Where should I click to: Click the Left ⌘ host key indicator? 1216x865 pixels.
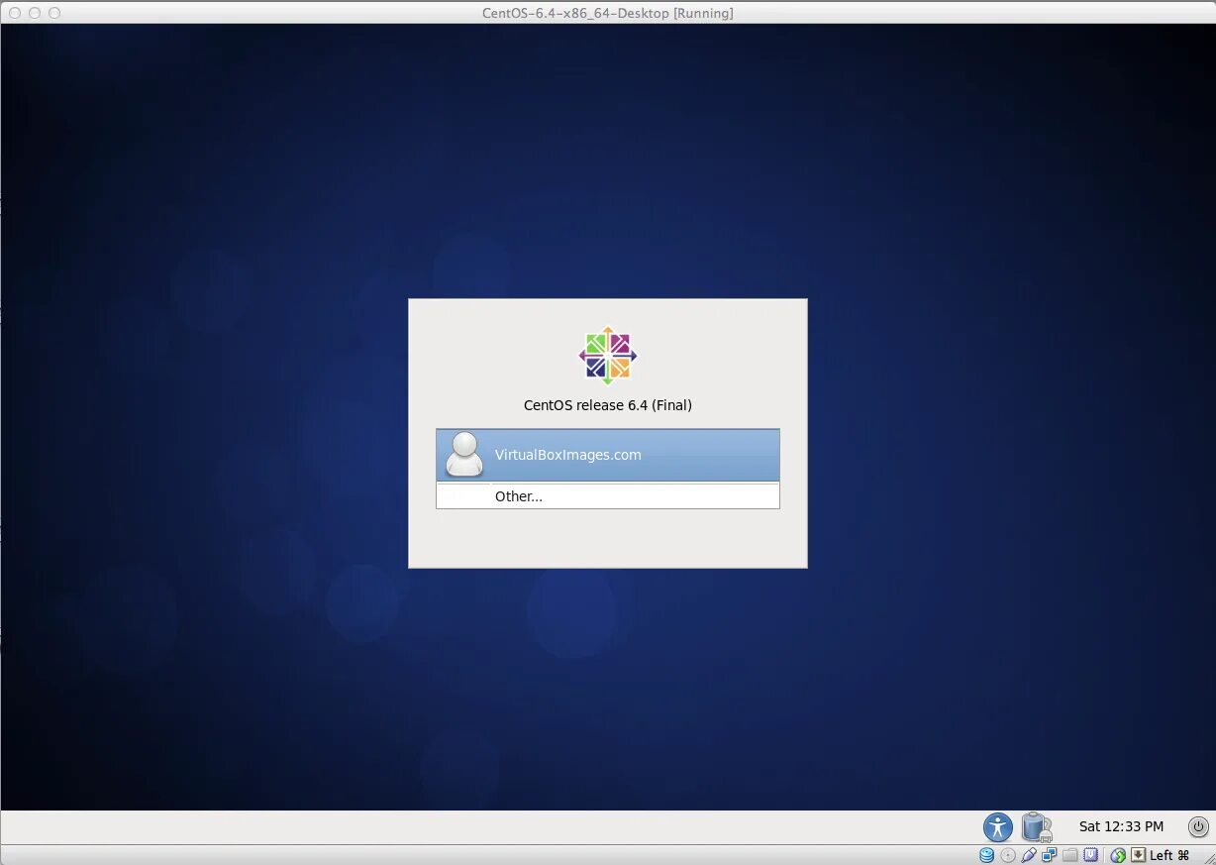[1169, 855]
